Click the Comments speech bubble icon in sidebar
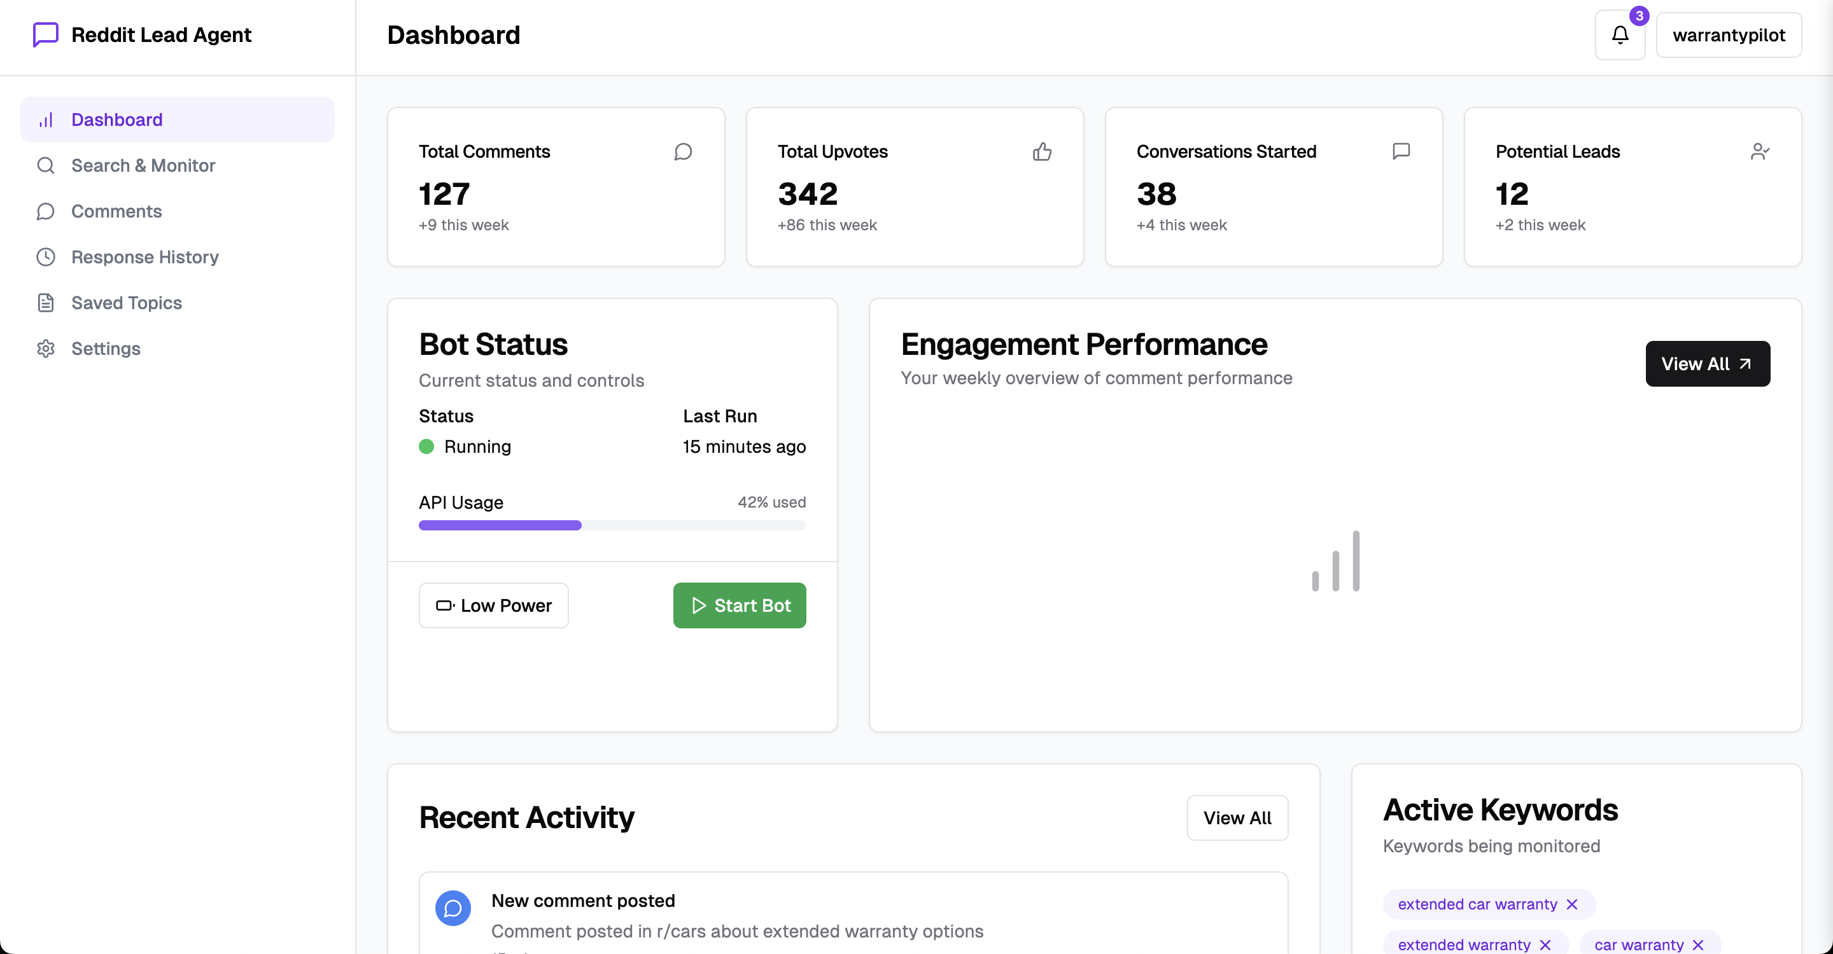Viewport: 1833px width, 954px height. [x=46, y=211]
